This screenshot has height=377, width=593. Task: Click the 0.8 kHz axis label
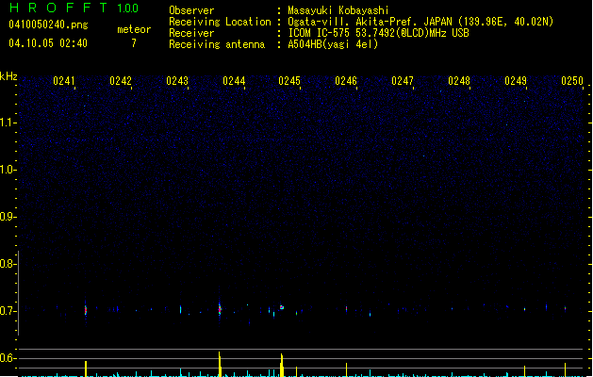(8, 264)
